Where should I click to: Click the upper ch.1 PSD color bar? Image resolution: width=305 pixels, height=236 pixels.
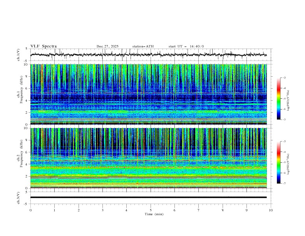point(278,99)
